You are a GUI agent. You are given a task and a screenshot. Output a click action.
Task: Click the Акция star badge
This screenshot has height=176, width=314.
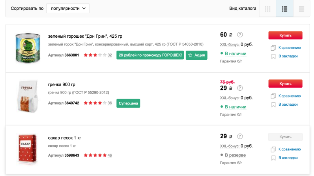(x=197, y=55)
